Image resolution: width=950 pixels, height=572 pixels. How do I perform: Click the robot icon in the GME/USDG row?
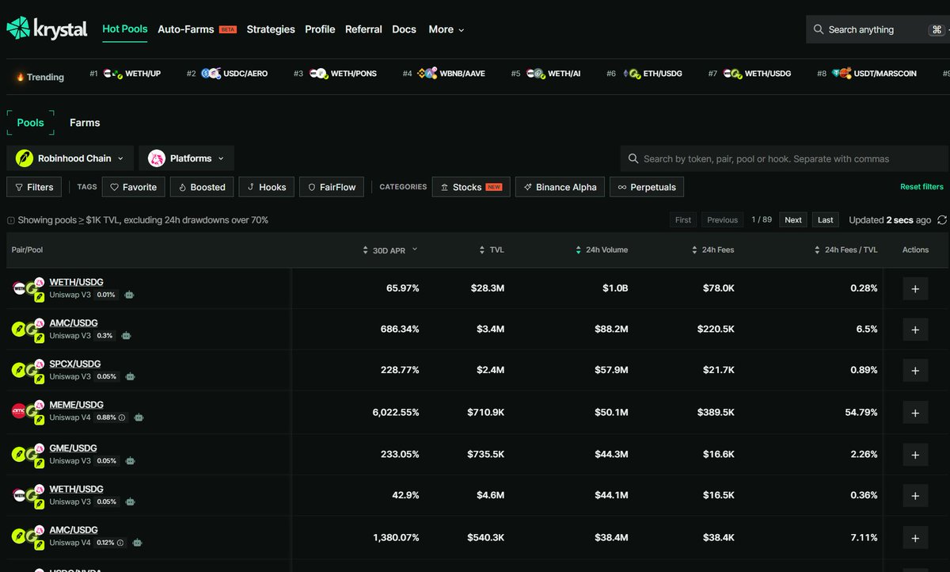(x=130, y=460)
